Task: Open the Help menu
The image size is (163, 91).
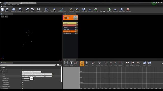Action: click(18, 5)
